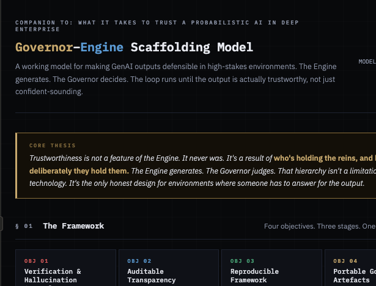The image size is (376, 286).
Task: Click the § 01 section marker
Action: tap(24, 226)
